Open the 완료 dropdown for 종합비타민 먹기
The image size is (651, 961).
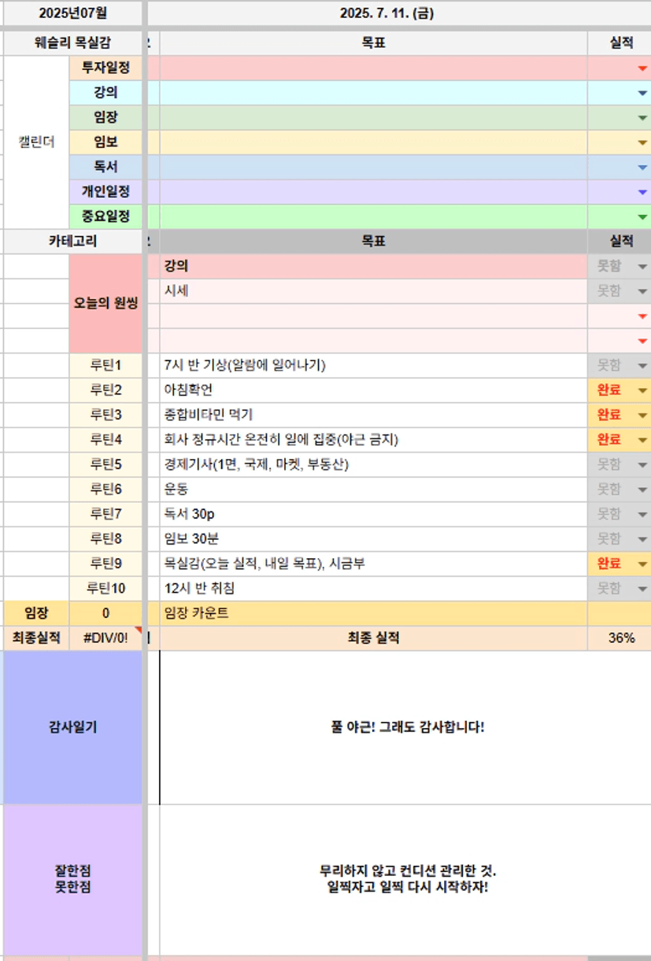[x=642, y=416]
